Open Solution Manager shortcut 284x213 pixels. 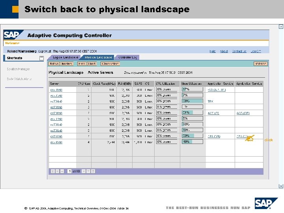[x=18, y=69]
